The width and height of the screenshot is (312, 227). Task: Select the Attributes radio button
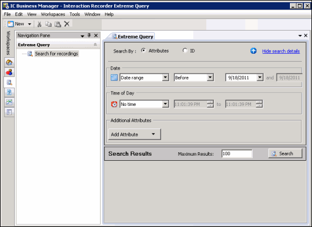click(143, 50)
